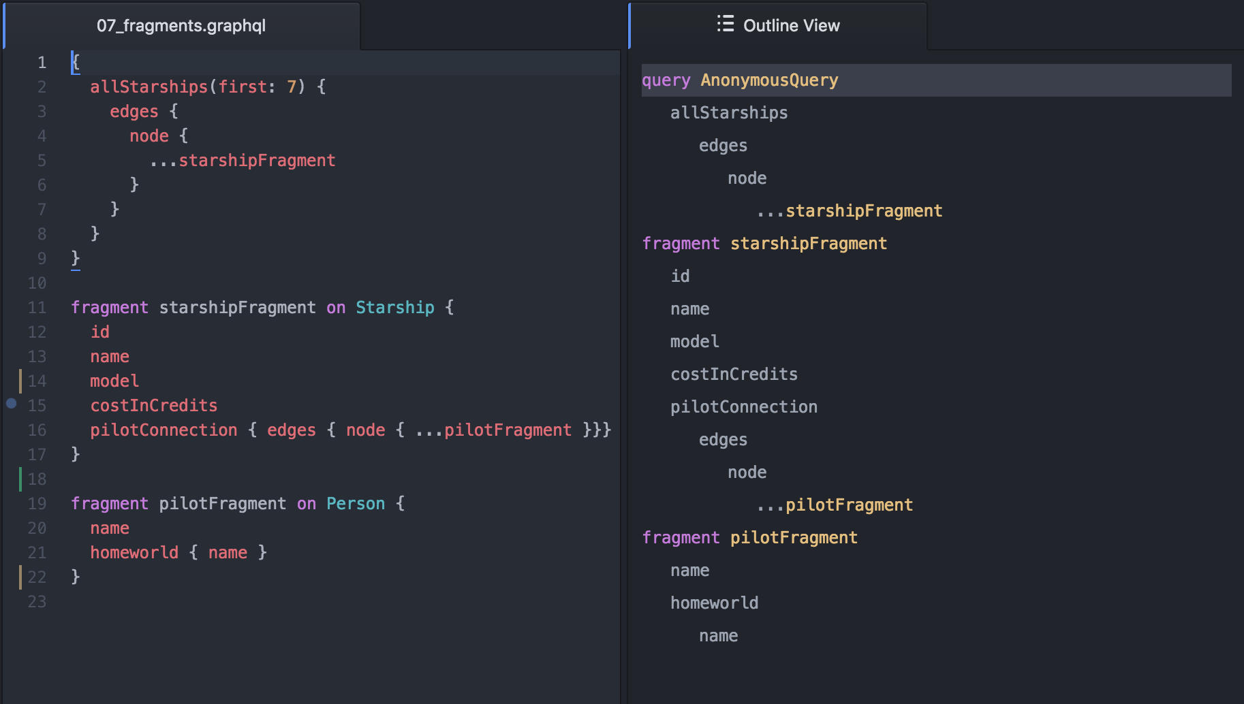Select model in the outline

point(694,342)
